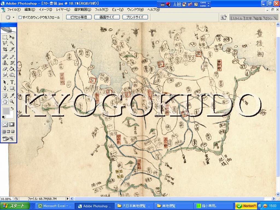
Task: Select the Sponge tool
Action: tap(12, 75)
